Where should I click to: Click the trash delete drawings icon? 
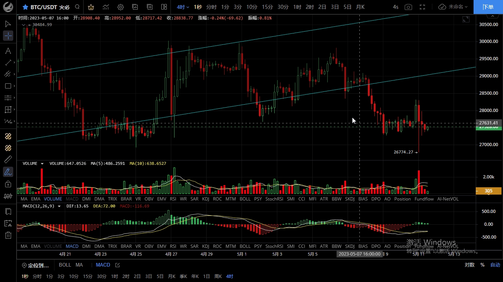coord(8,235)
